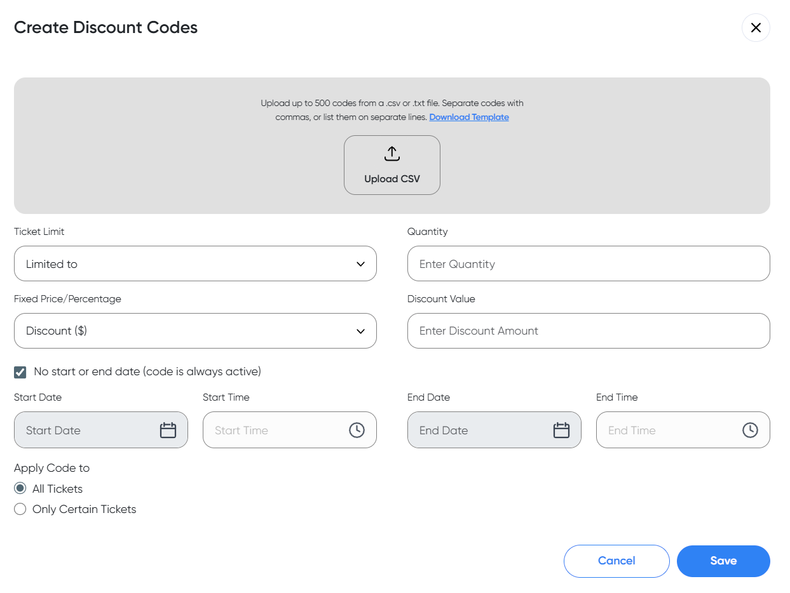Open the Ticket Limit dropdown

point(194,264)
